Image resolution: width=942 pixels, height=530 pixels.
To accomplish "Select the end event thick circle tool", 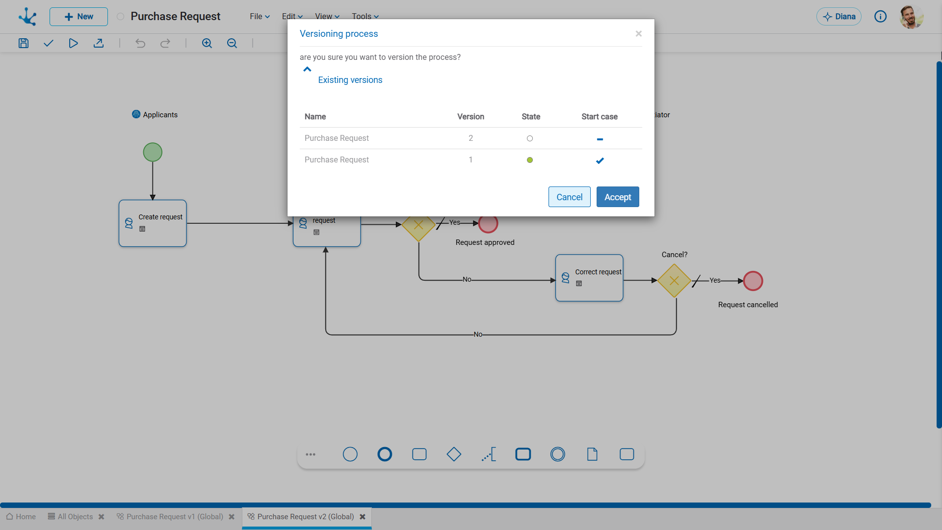I will pyautogui.click(x=385, y=454).
